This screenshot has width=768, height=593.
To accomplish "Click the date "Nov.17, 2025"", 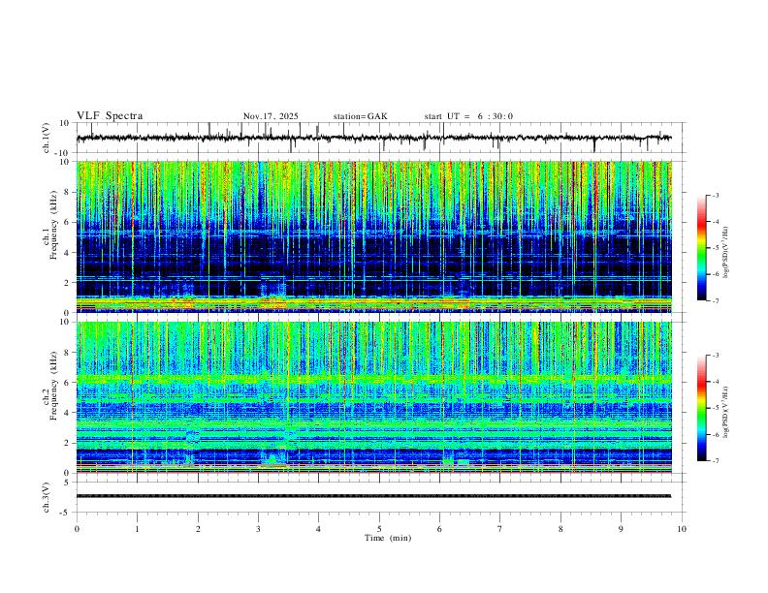I will click(271, 116).
